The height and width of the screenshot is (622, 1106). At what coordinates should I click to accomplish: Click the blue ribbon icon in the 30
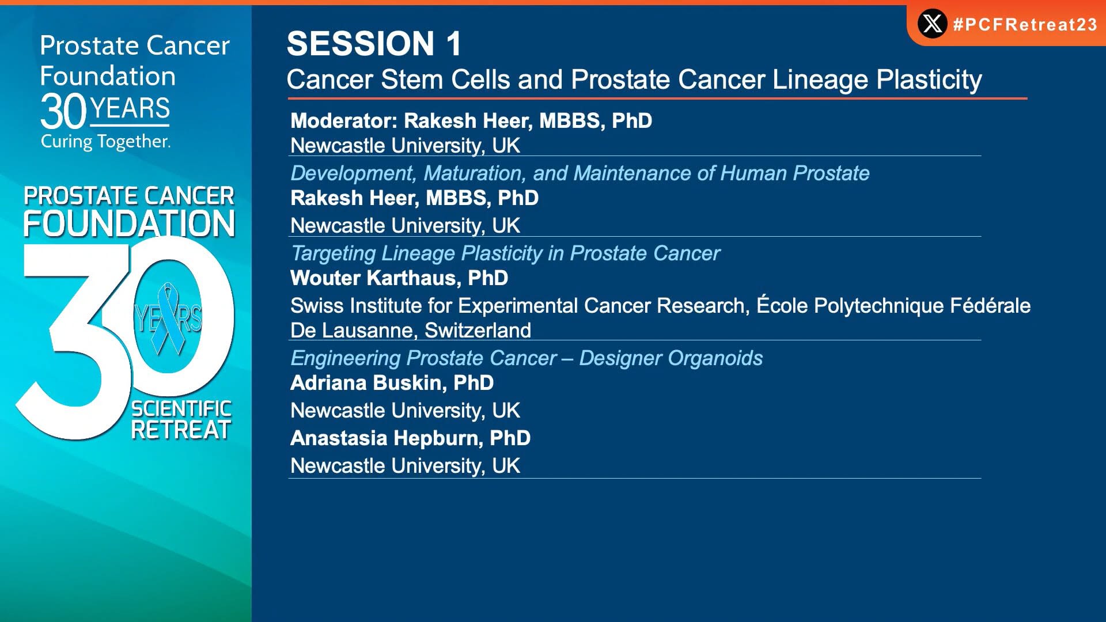pyautogui.click(x=168, y=319)
